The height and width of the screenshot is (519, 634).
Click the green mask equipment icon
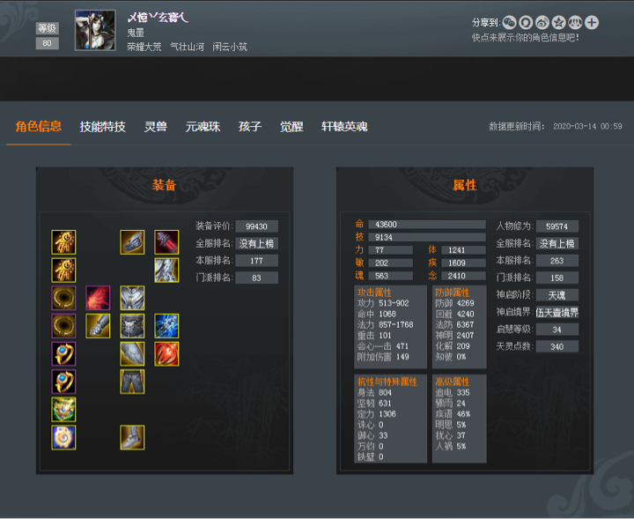click(x=63, y=410)
